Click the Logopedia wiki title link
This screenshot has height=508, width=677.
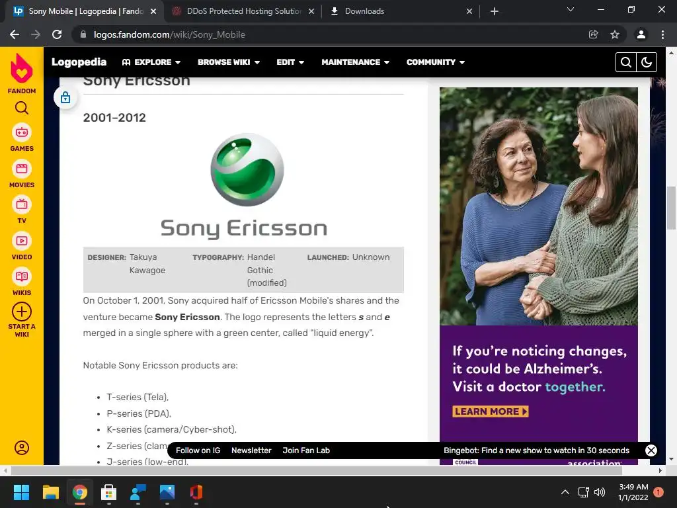point(79,62)
